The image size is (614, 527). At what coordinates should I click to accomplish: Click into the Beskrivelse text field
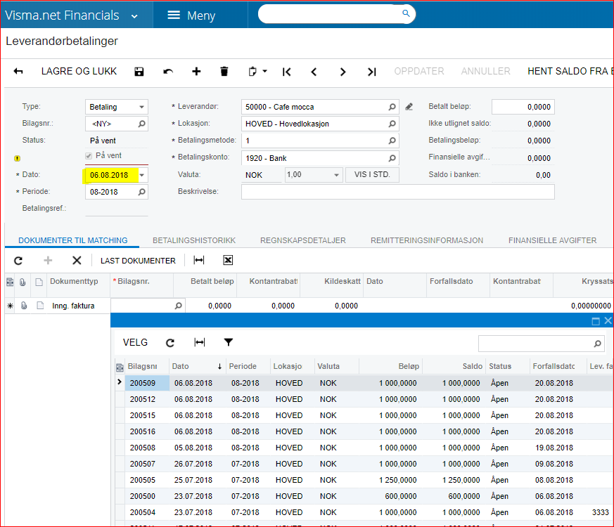[397, 192]
